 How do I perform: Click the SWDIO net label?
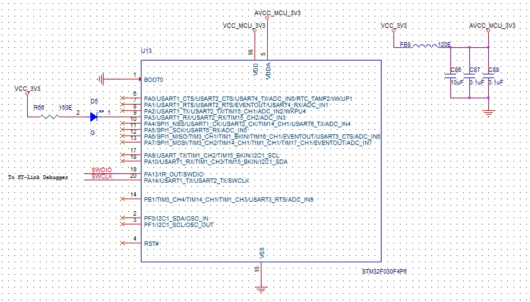pyautogui.click(x=102, y=170)
